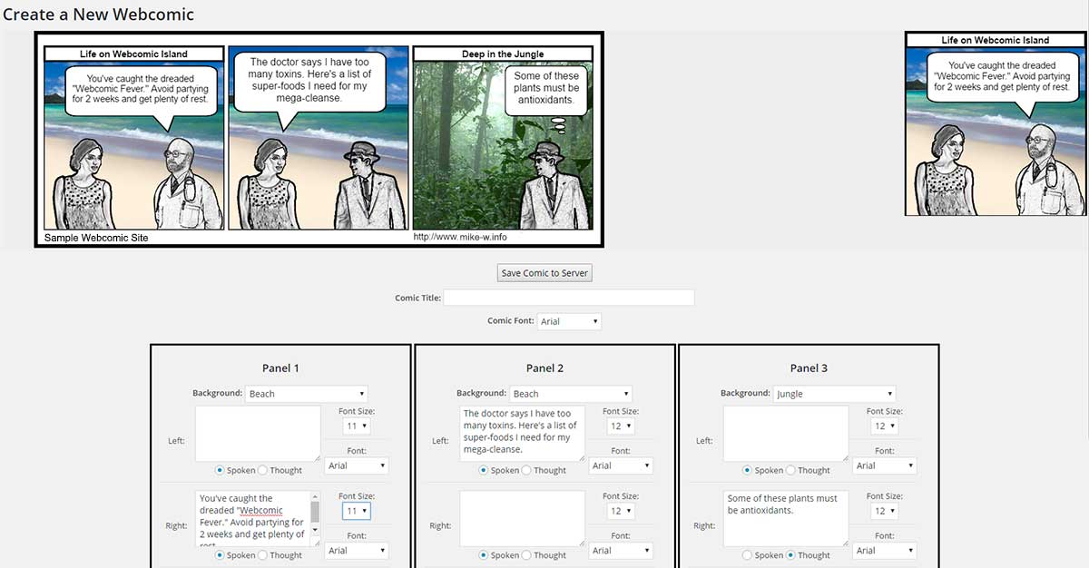Viewport: 1089px width, 568px height.
Task: Click Panel 2 Left toxins text area
Action: coord(523,434)
